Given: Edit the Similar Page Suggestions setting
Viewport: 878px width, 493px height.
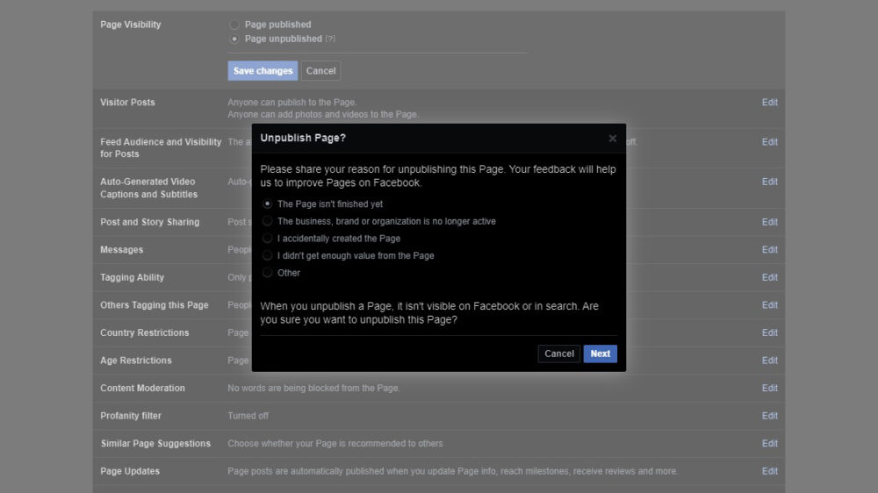Looking at the screenshot, I should pos(769,444).
